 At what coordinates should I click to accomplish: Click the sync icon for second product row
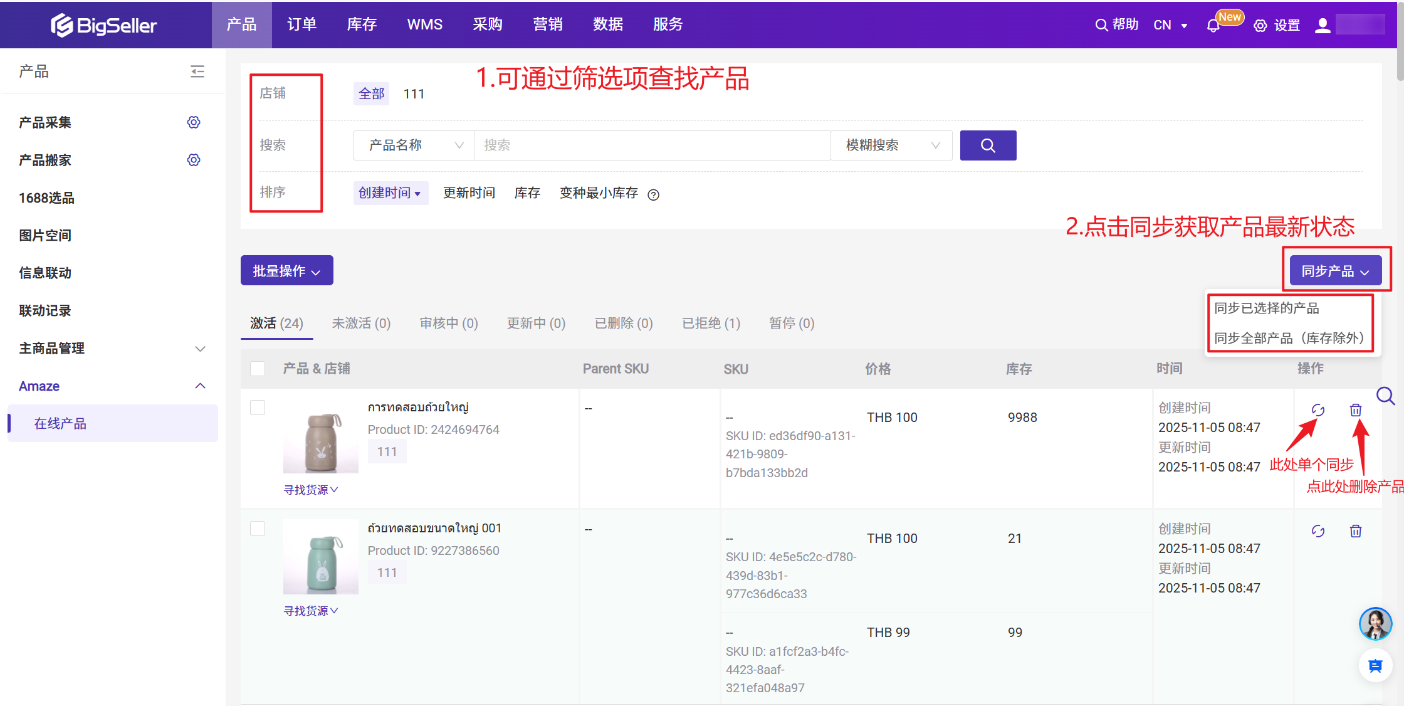click(1318, 531)
